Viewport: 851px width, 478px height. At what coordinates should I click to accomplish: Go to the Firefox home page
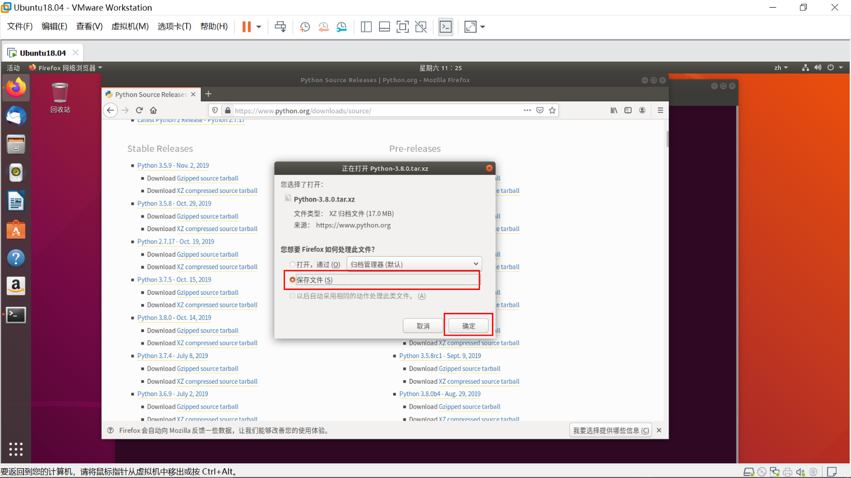tap(153, 110)
